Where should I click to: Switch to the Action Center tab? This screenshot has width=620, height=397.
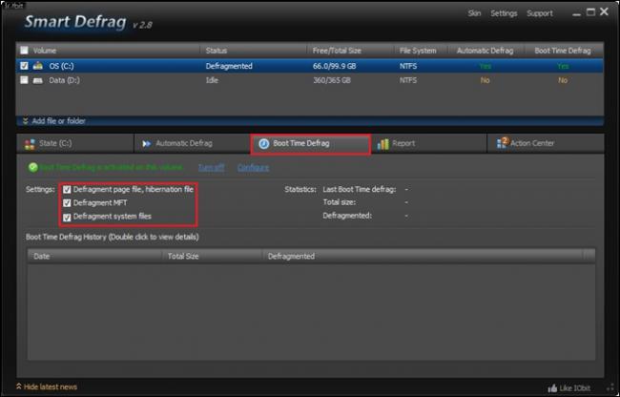tap(546, 143)
